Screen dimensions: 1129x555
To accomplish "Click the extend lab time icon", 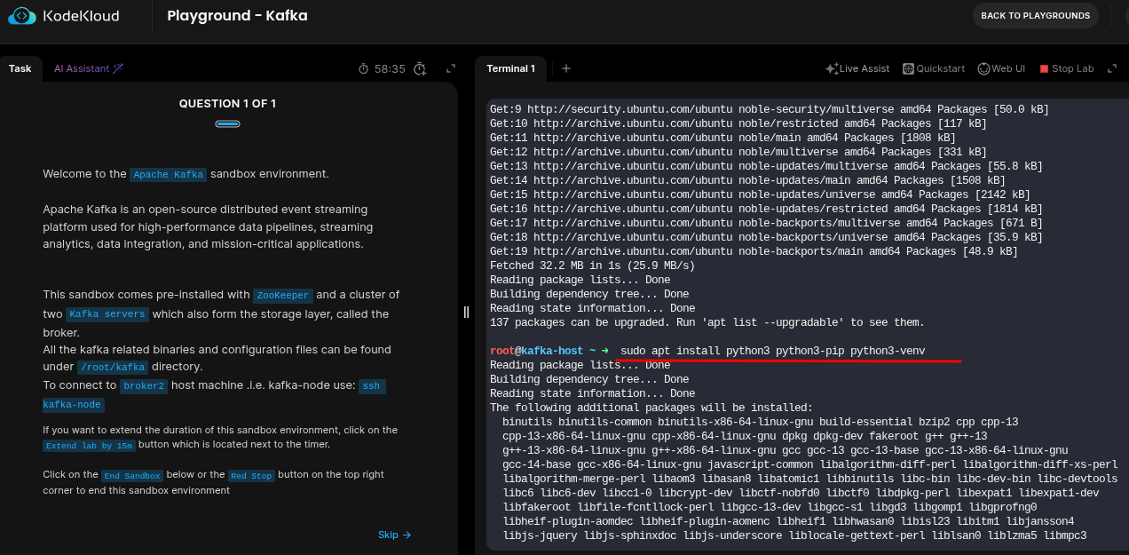I will (x=420, y=69).
